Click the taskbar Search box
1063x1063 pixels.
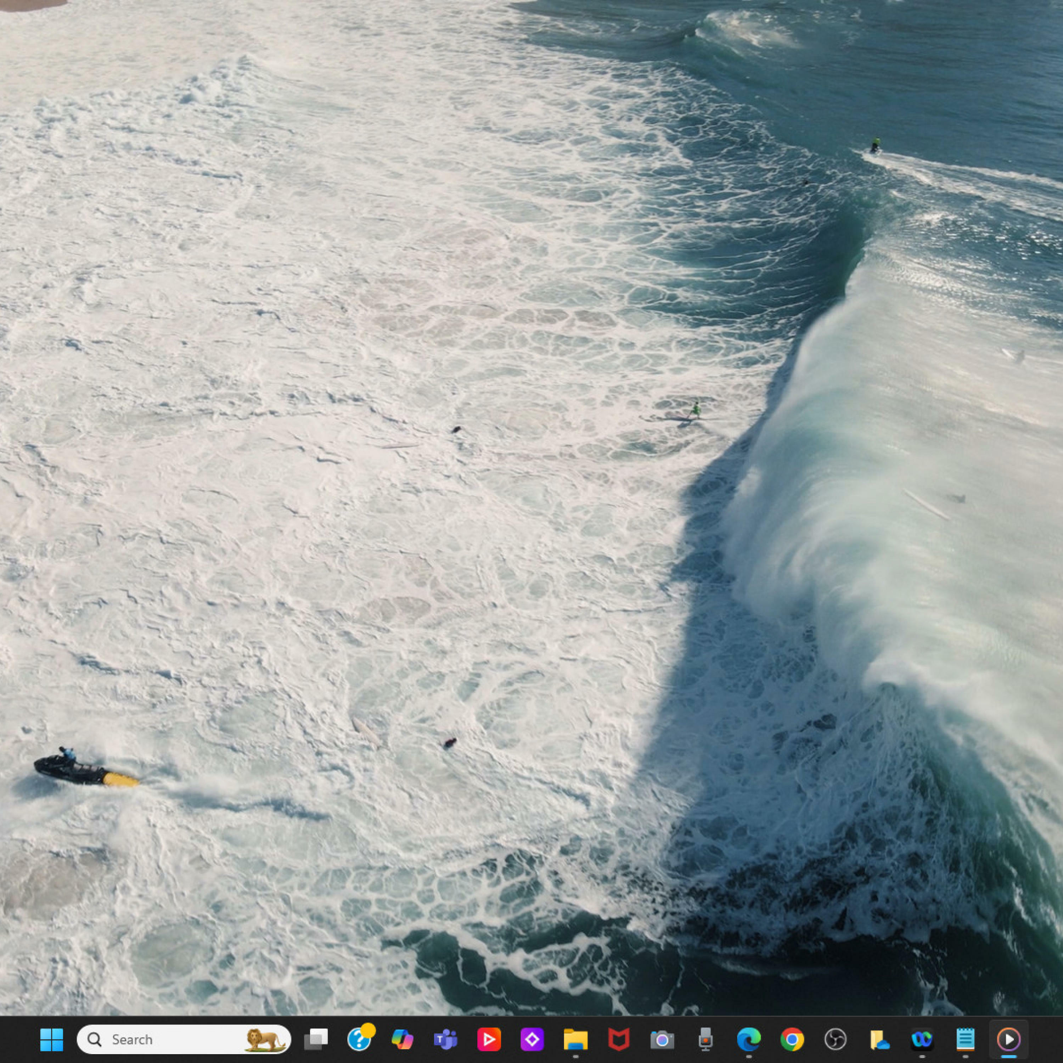pyautogui.click(x=159, y=1039)
